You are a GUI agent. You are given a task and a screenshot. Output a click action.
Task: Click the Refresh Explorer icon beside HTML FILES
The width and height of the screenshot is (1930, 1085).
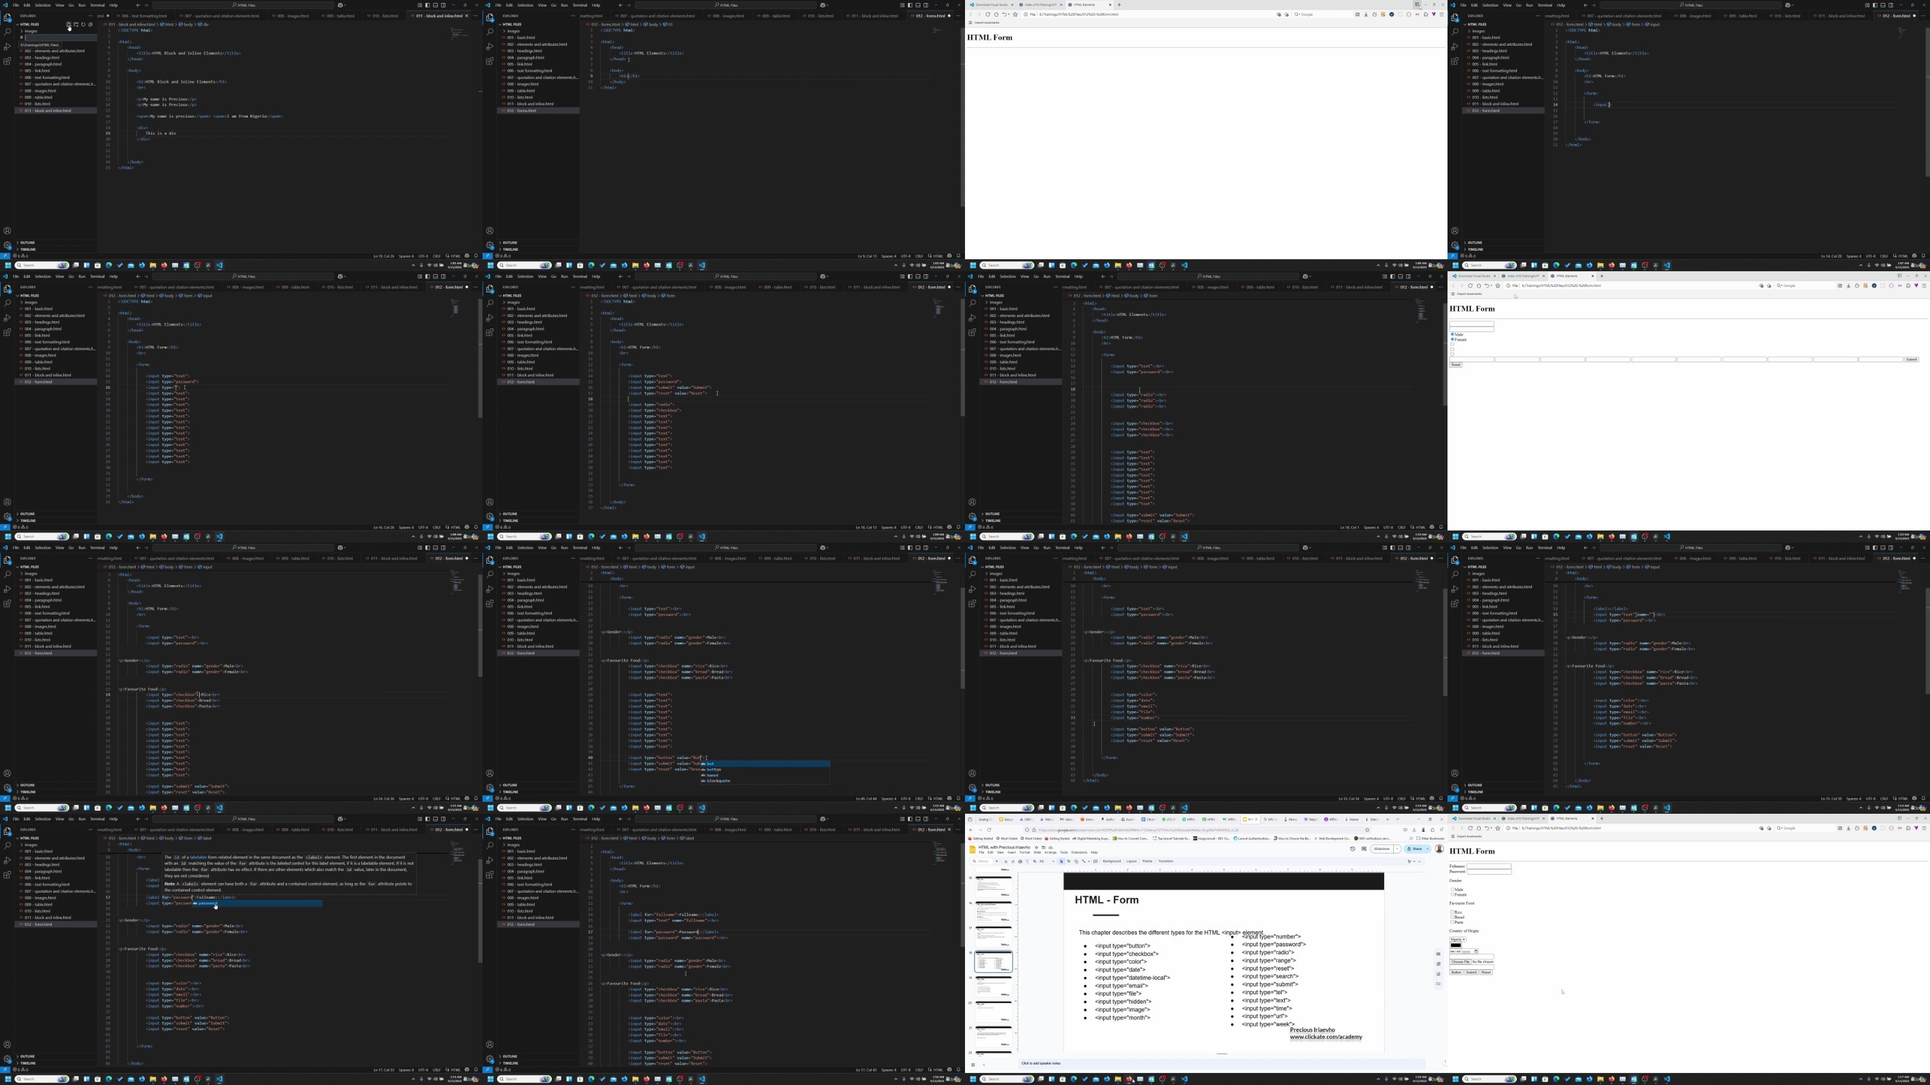pyautogui.click(x=84, y=25)
